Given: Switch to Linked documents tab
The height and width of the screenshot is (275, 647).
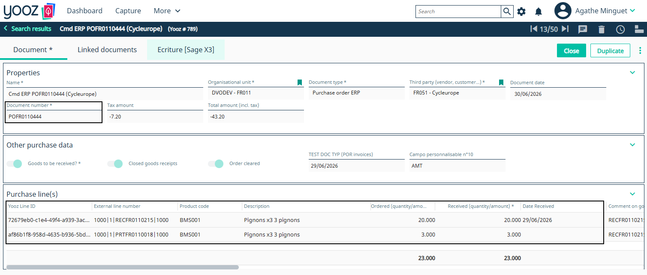Looking at the screenshot, I should pyautogui.click(x=107, y=50).
